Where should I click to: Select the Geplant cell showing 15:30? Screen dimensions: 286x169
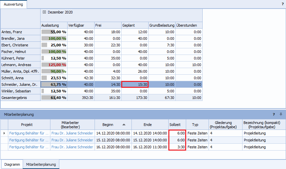135,84
